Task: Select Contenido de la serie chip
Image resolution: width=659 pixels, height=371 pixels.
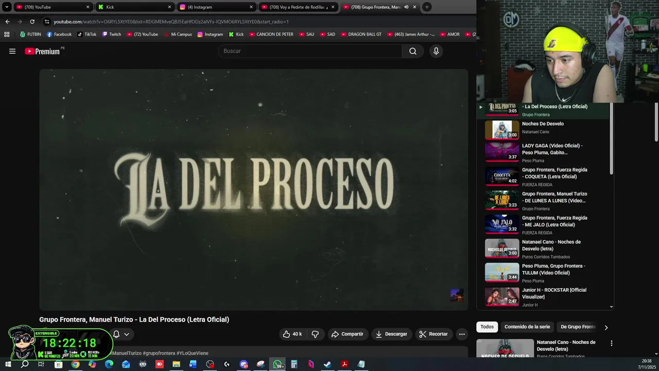Action: coord(527,327)
